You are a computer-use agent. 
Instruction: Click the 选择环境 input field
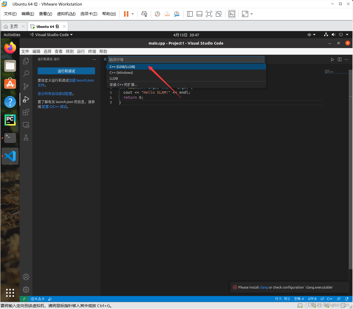(x=186, y=59)
